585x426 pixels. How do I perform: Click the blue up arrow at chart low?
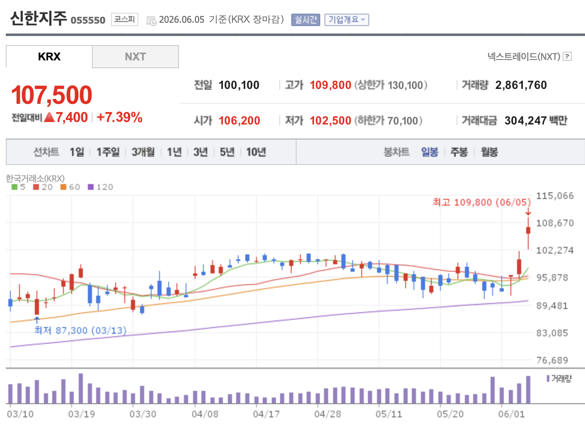[37, 320]
